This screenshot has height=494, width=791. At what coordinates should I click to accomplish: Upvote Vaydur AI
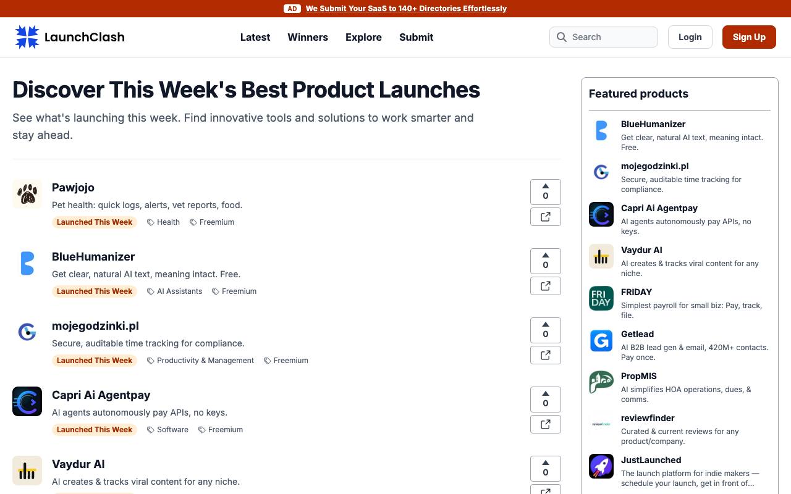pyautogui.click(x=546, y=468)
